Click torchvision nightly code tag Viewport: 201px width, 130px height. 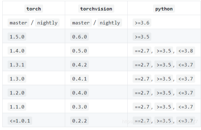(x=110, y=23)
